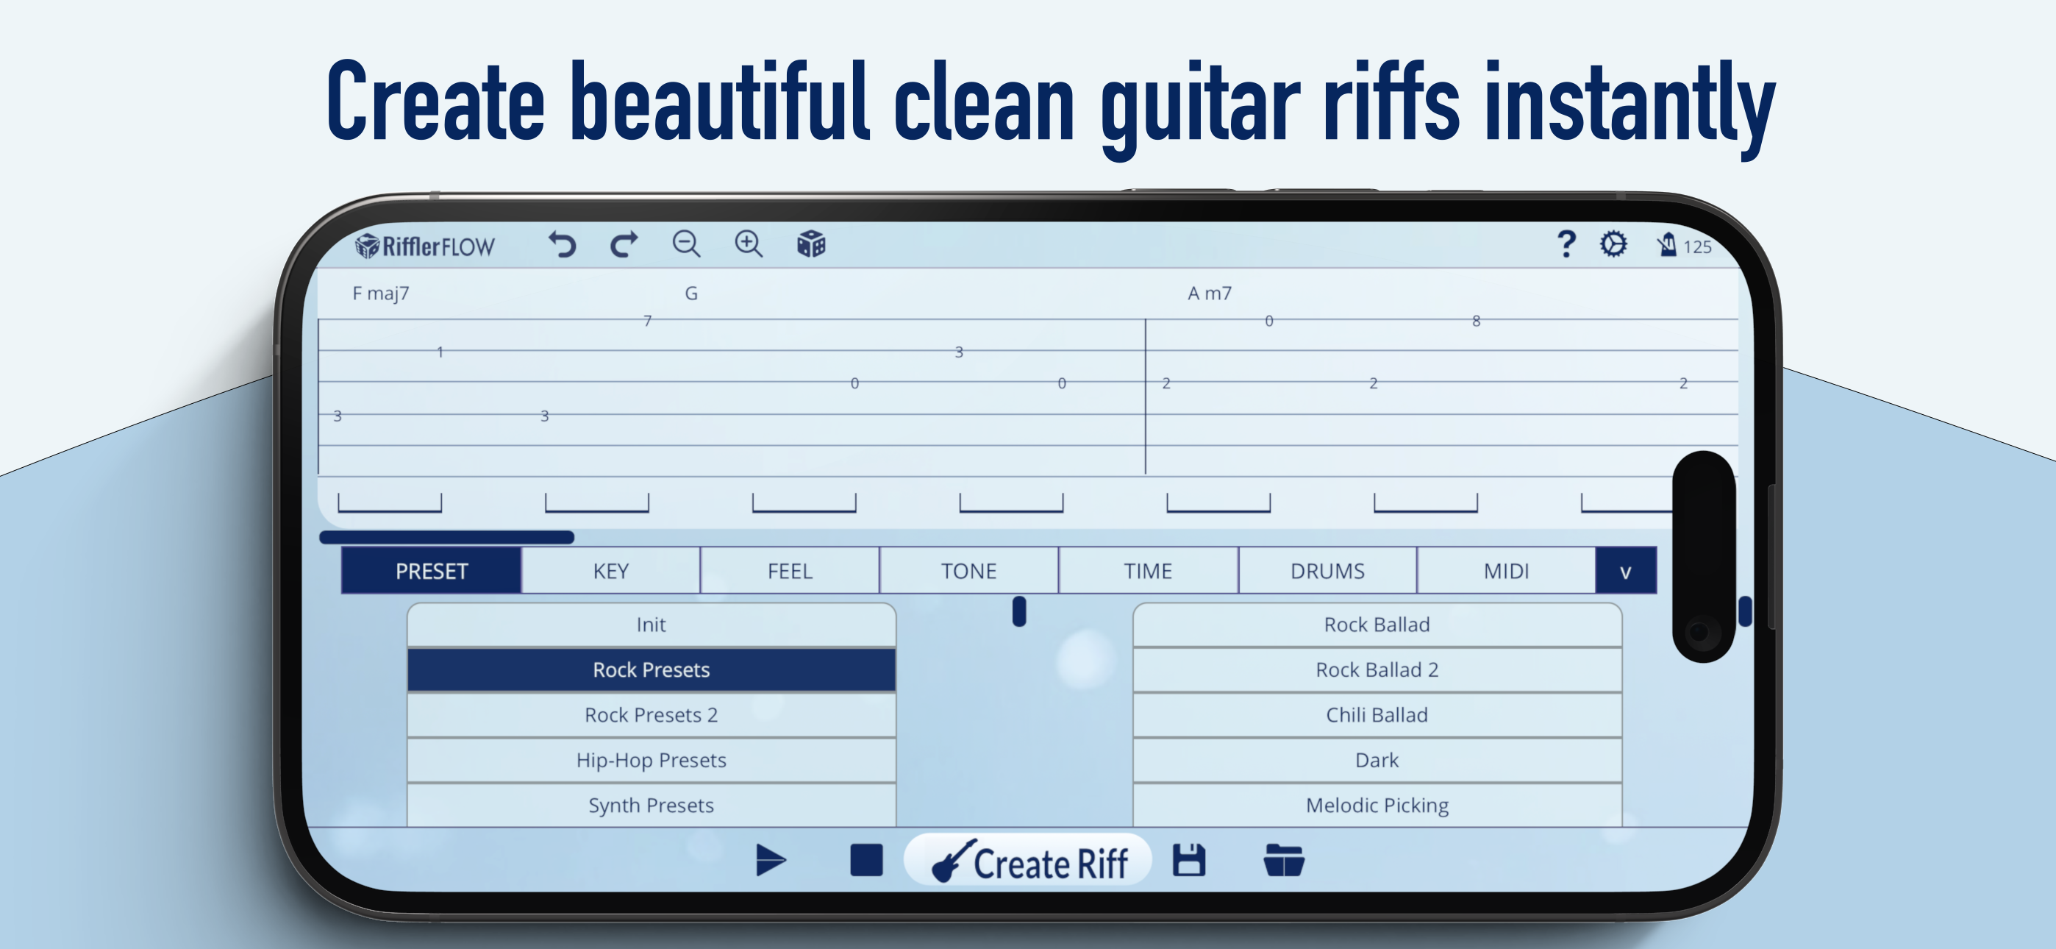Click fret note 8 on top string
The image size is (2056, 949).
pyautogui.click(x=1477, y=321)
